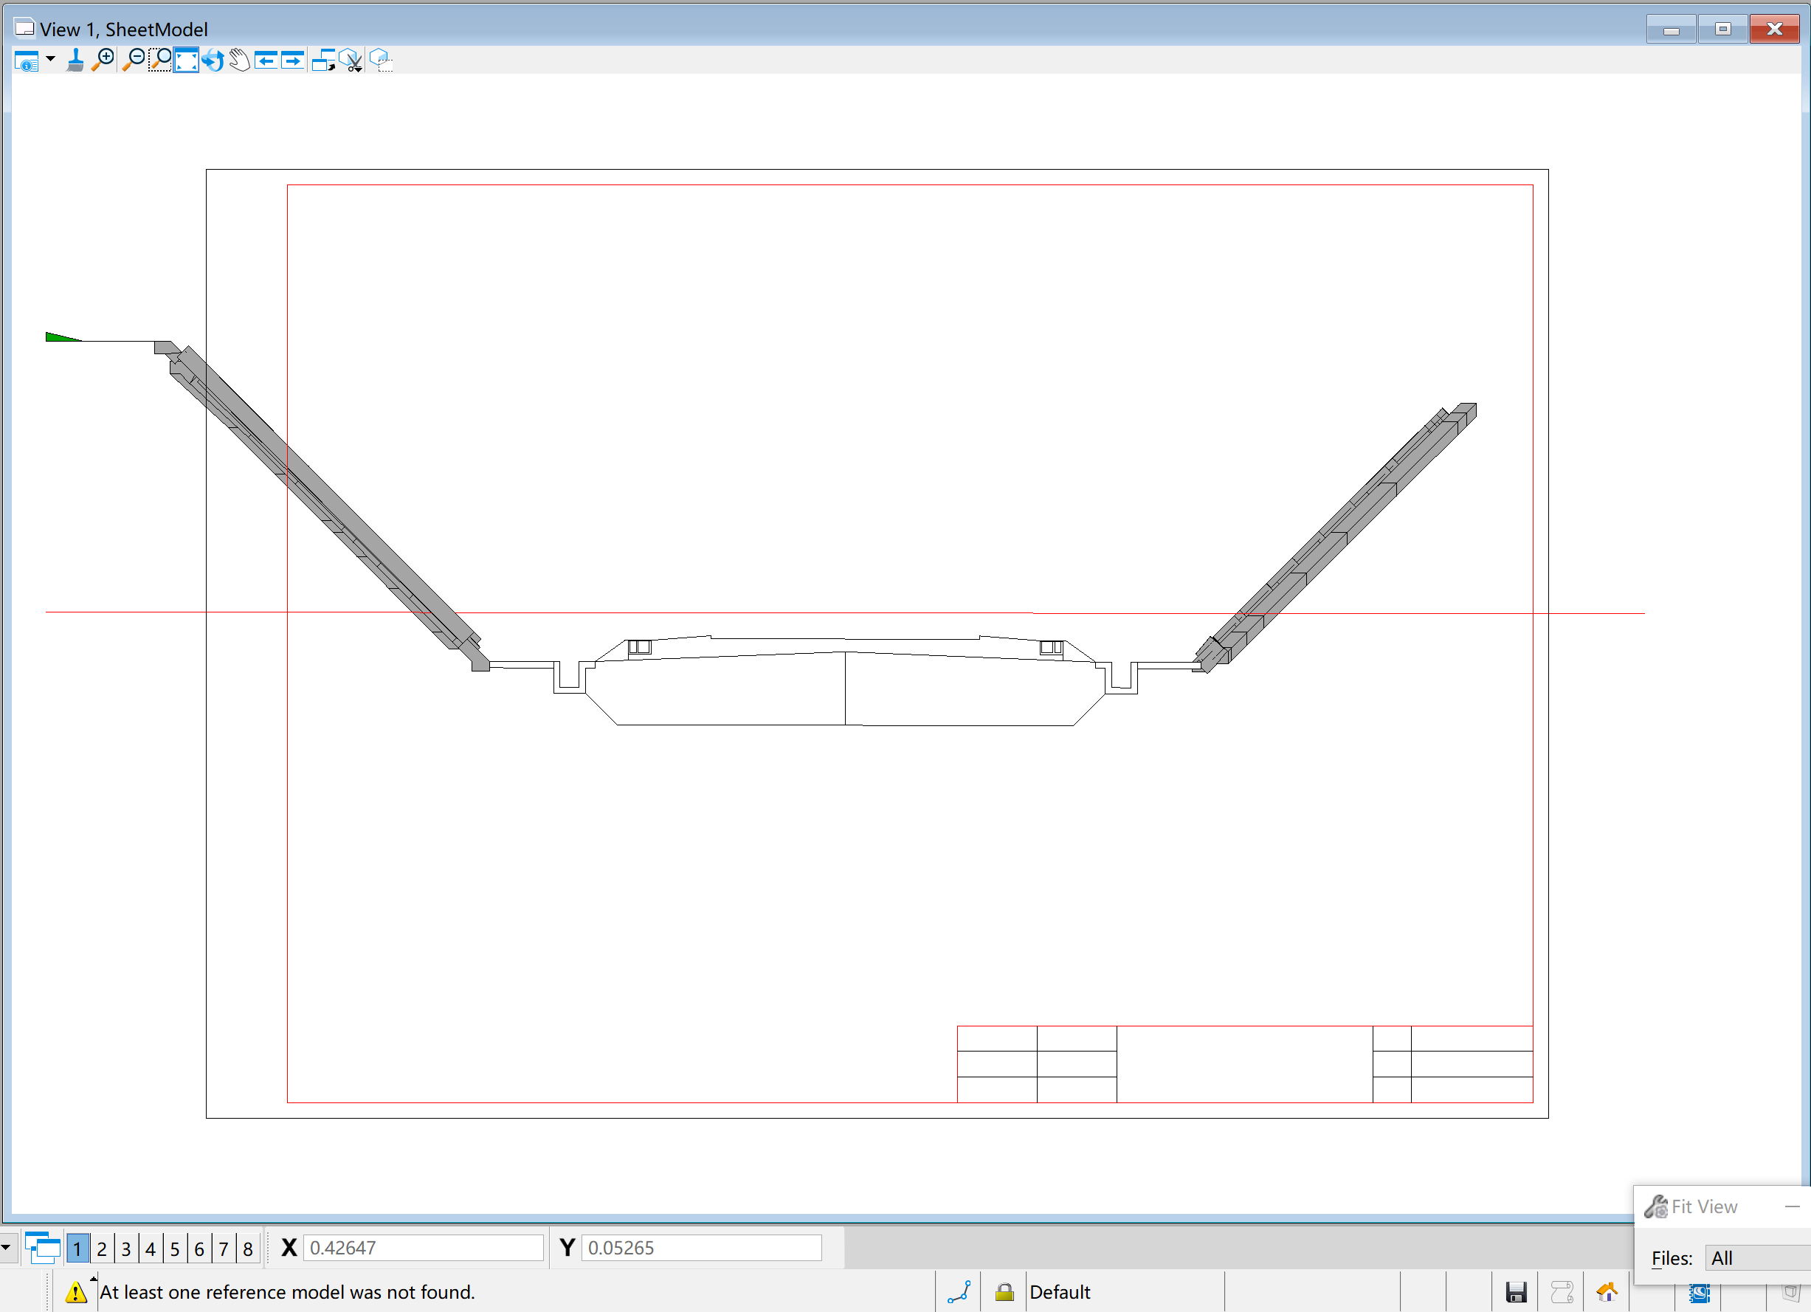This screenshot has height=1312, width=1811.
Task: Toggle view 3 window
Action: pos(126,1248)
